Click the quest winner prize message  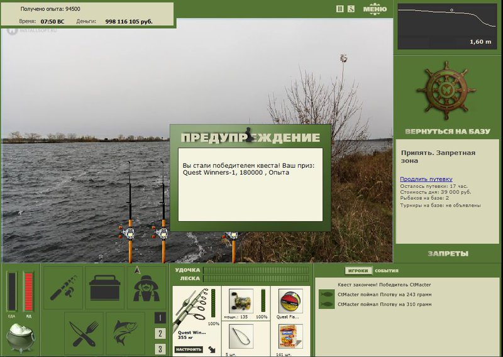click(248, 169)
